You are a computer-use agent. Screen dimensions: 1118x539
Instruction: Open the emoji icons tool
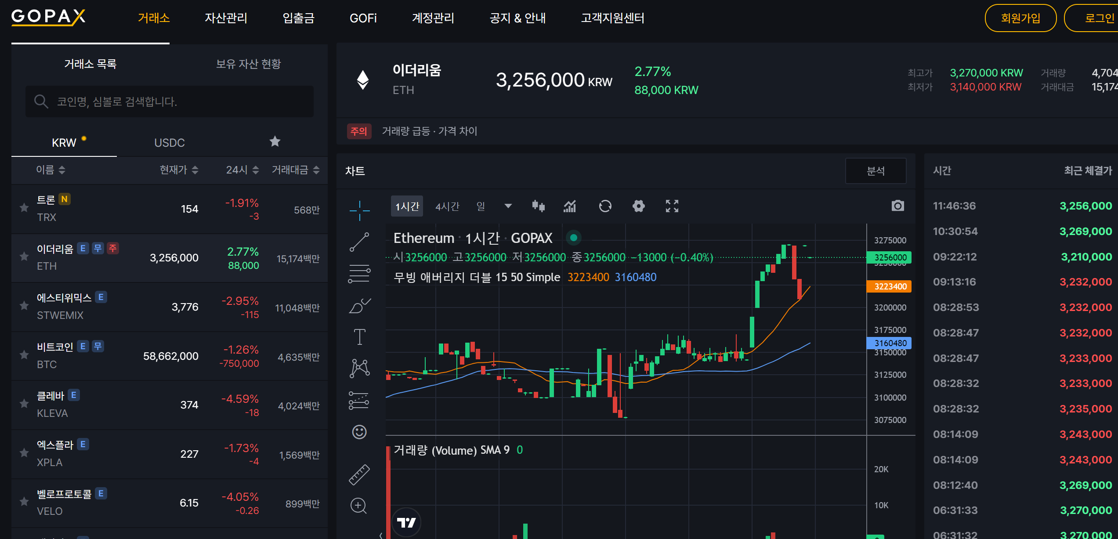pos(359,432)
